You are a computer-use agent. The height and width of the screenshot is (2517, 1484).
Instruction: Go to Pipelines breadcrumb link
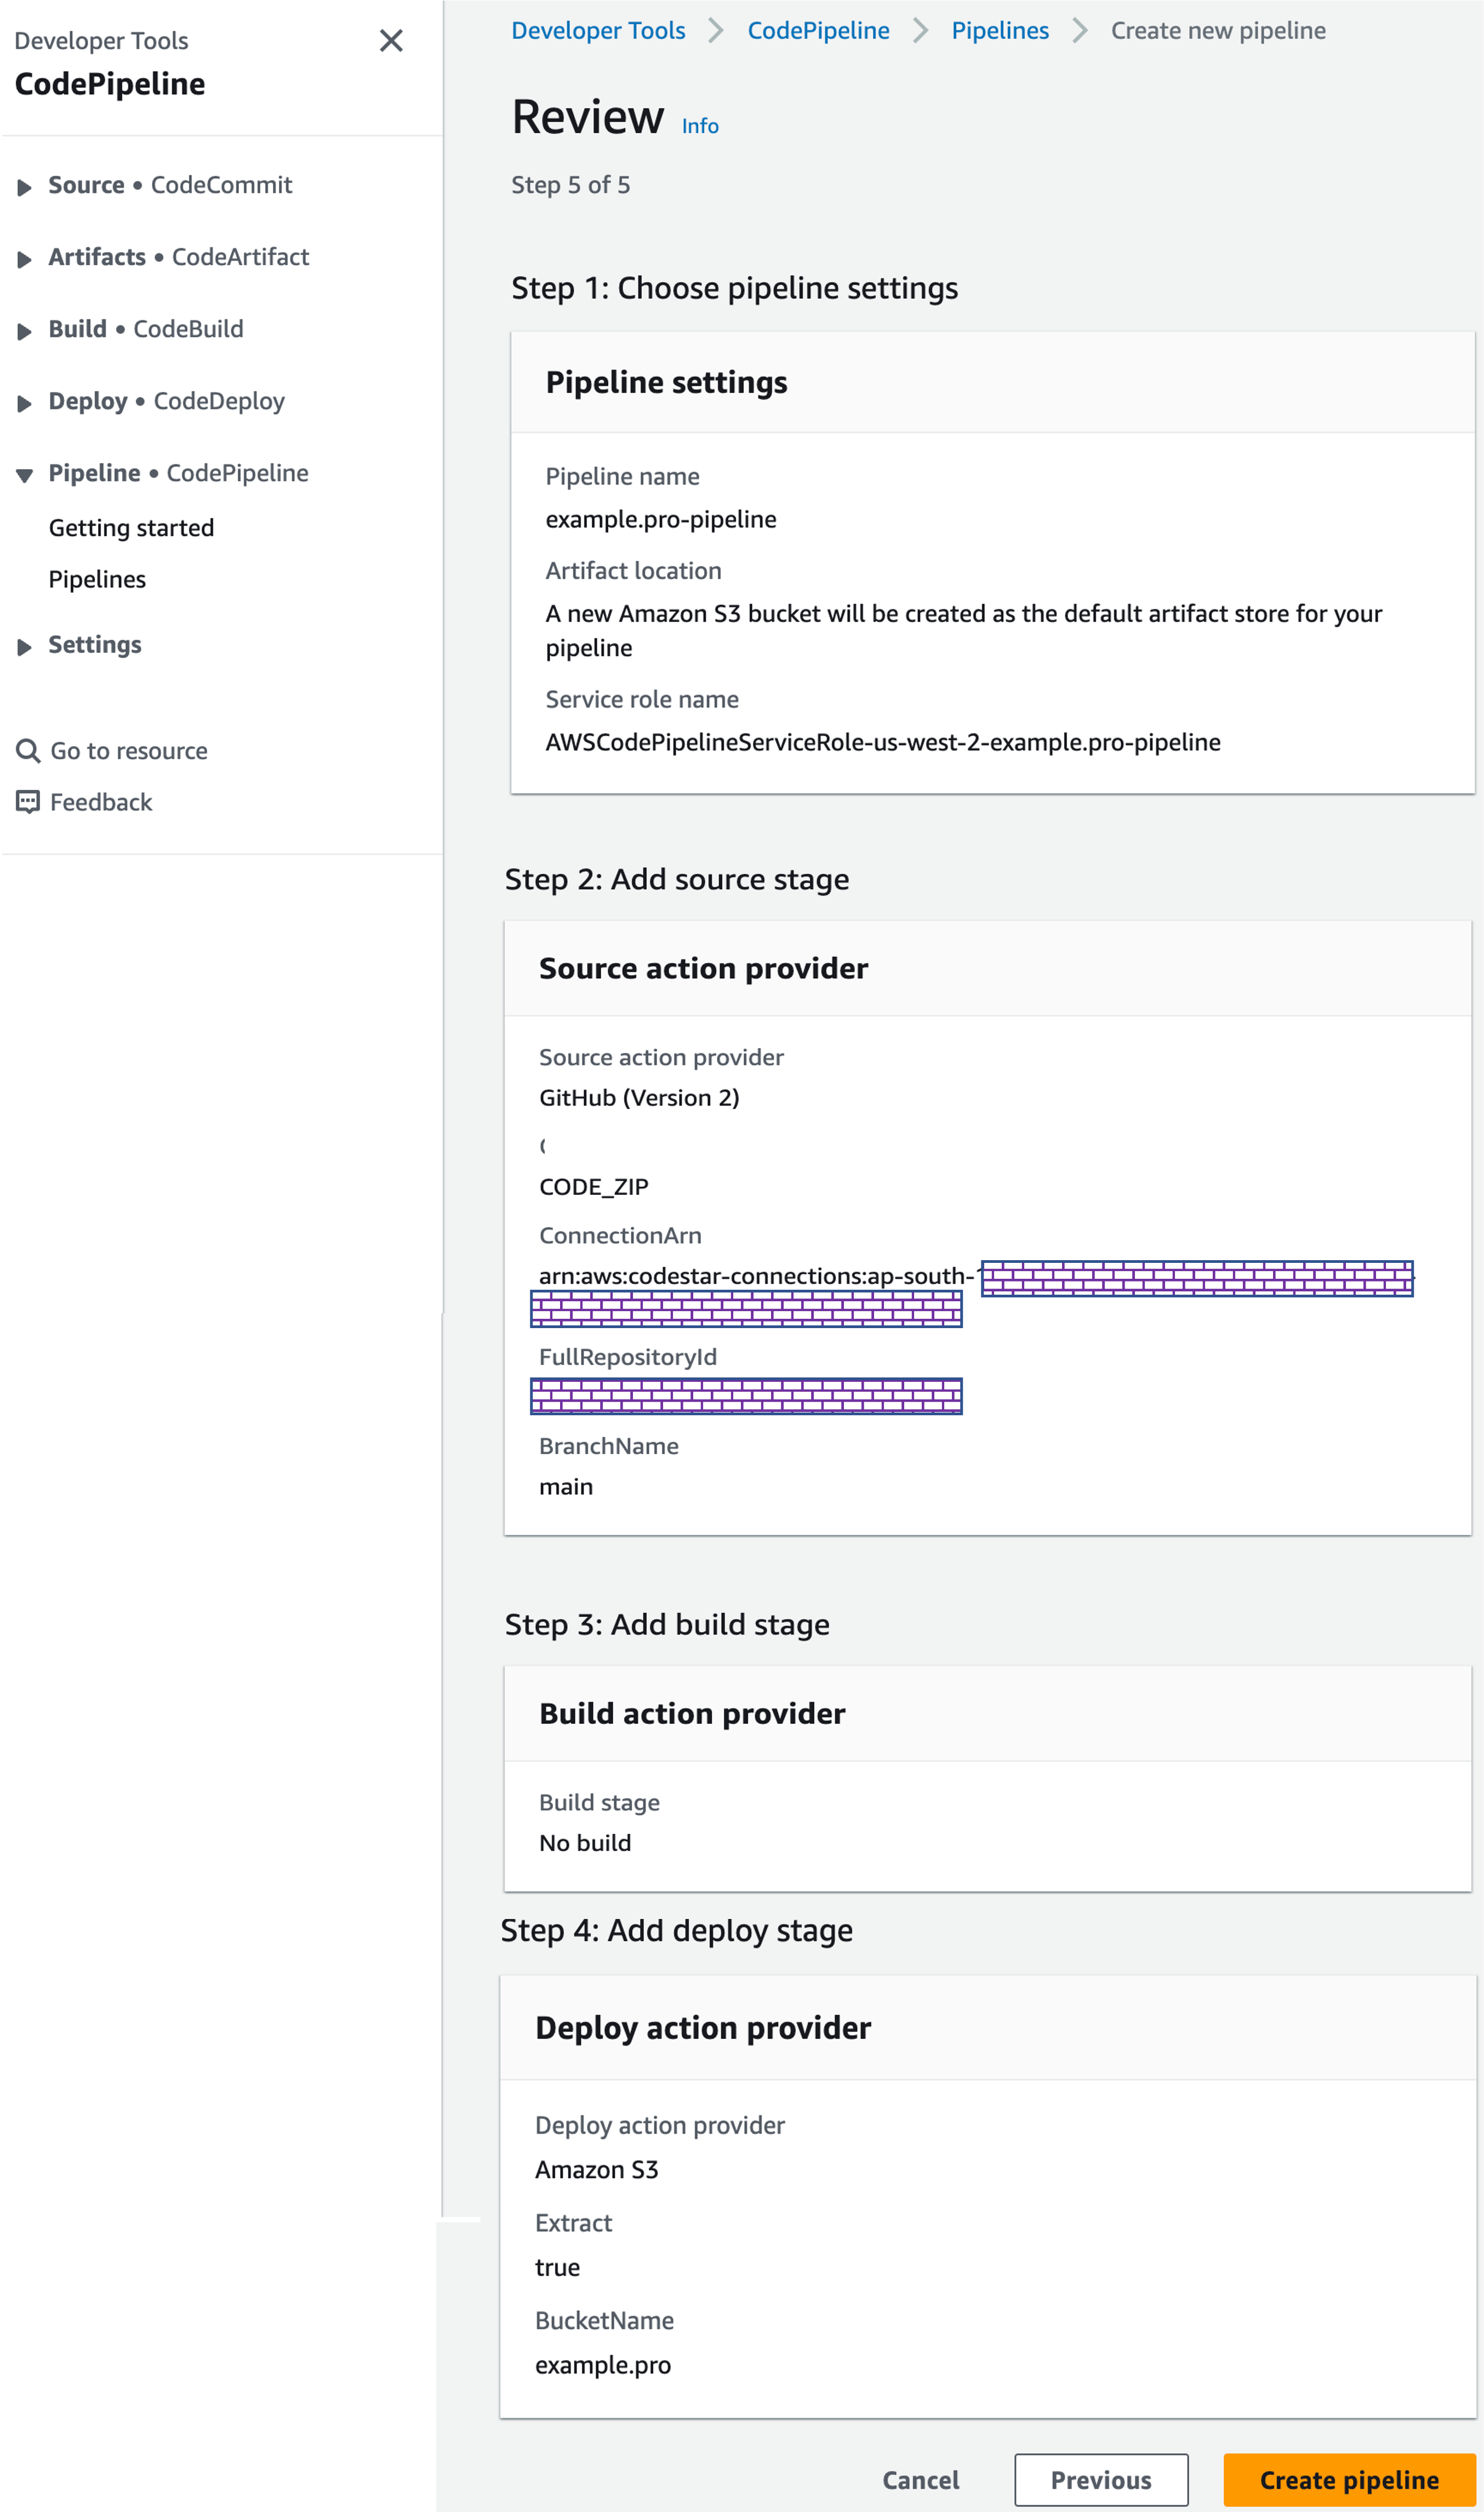click(x=1000, y=31)
